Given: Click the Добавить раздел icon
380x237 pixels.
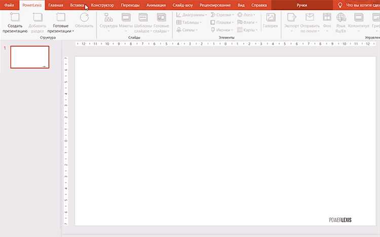Looking at the screenshot, I should pos(37,17).
